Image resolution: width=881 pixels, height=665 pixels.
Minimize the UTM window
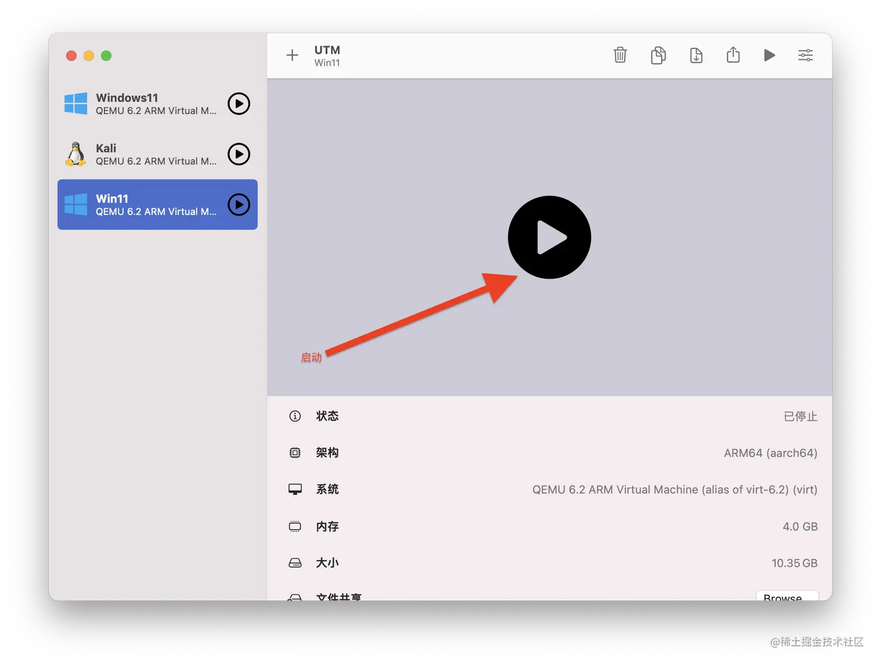click(89, 55)
